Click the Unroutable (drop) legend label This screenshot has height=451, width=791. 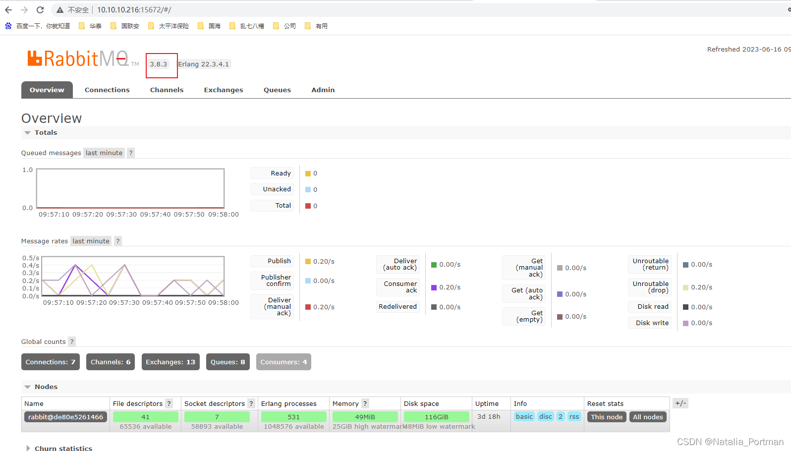(650, 287)
